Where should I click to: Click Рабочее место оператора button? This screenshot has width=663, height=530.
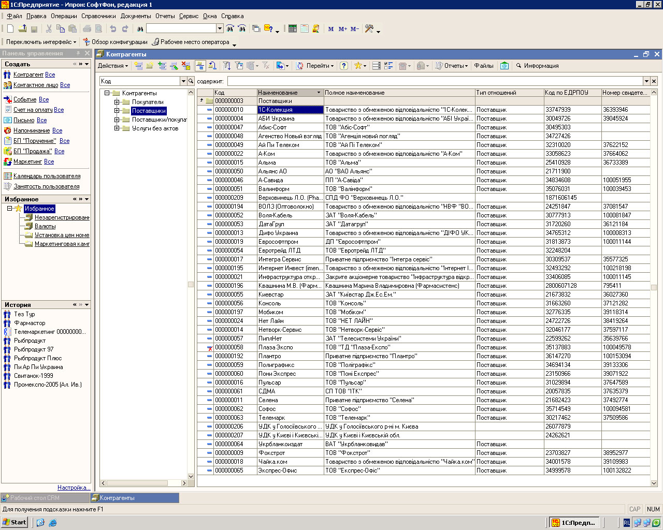191,42
